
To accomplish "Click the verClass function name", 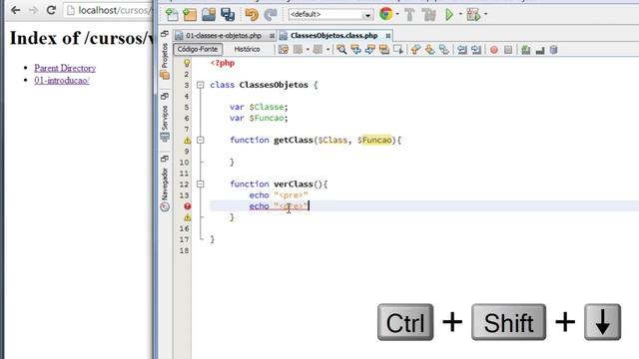I will pyautogui.click(x=293, y=183).
